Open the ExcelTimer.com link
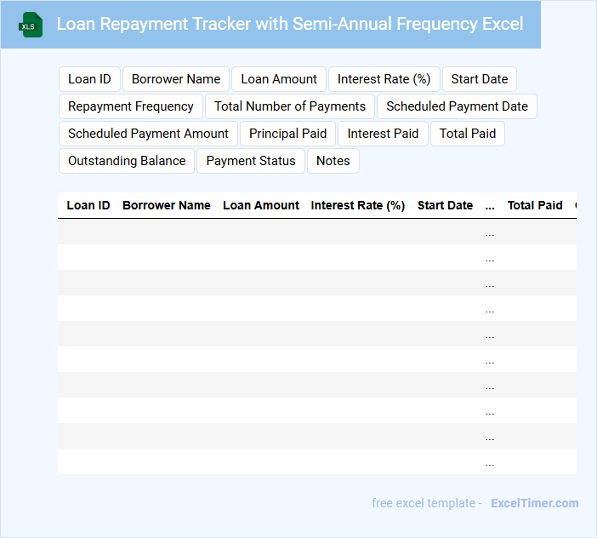597x538 pixels. pos(534,503)
